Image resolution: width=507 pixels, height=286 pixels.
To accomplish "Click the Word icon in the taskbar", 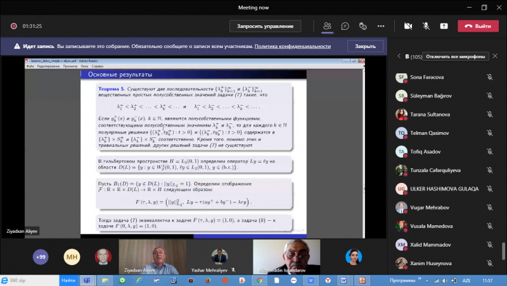I will (x=343, y=280).
